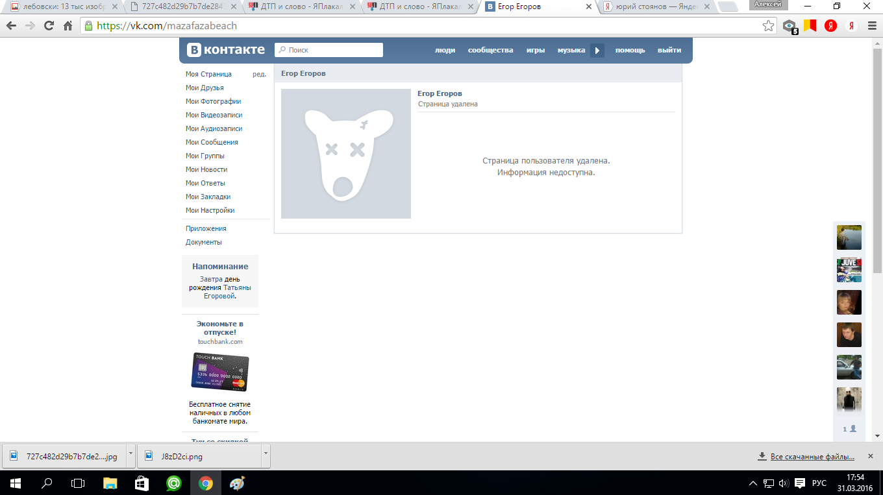Open сообщества in the VK header
Viewport: 883px width, 495px height.
click(x=490, y=50)
